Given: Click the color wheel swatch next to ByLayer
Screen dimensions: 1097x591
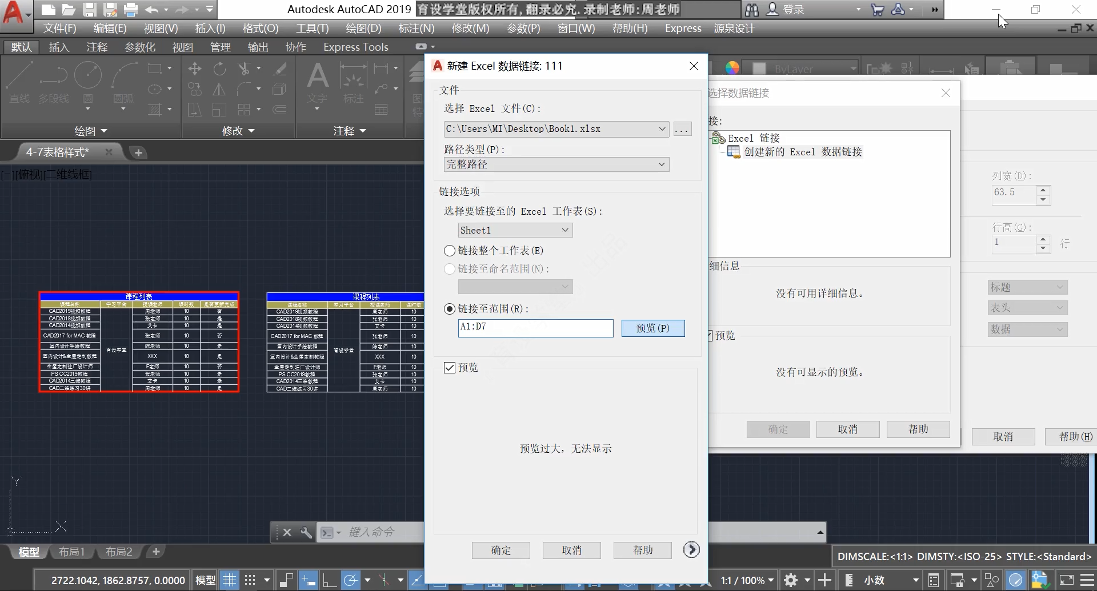Looking at the screenshot, I should pyautogui.click(x=732, y=69).
